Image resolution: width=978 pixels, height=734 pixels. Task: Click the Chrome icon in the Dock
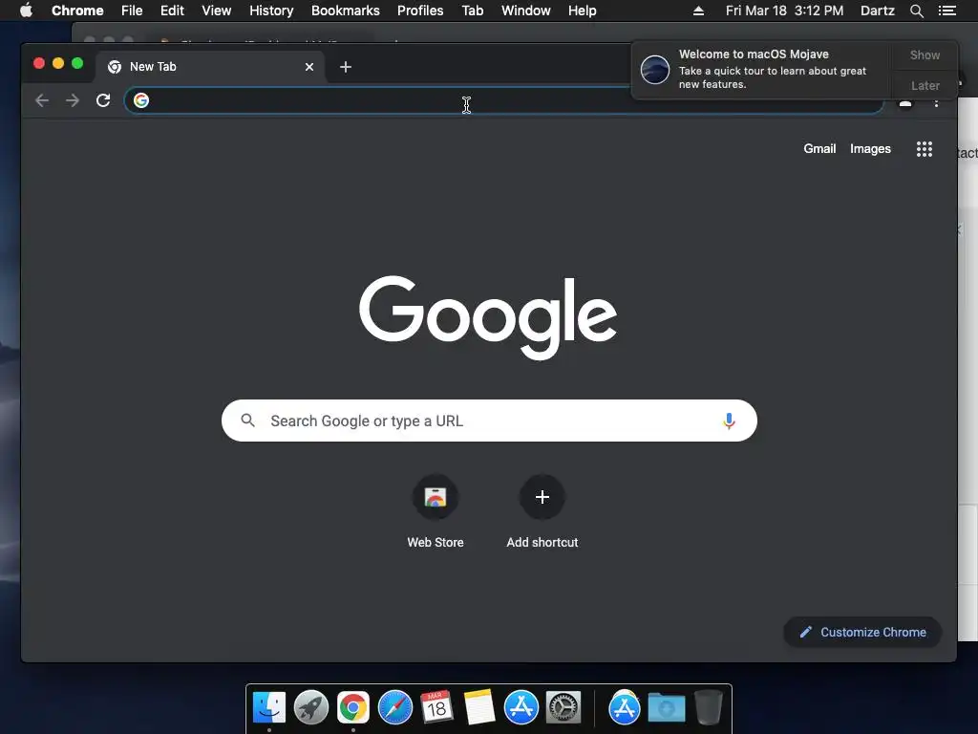click(353, 707)
